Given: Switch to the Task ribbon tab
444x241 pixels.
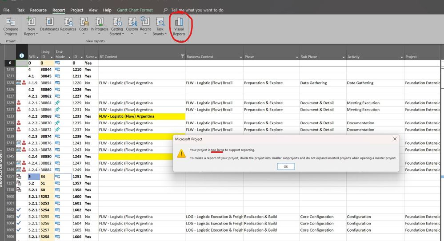Looking at the screenshot, I should [21, 10].
